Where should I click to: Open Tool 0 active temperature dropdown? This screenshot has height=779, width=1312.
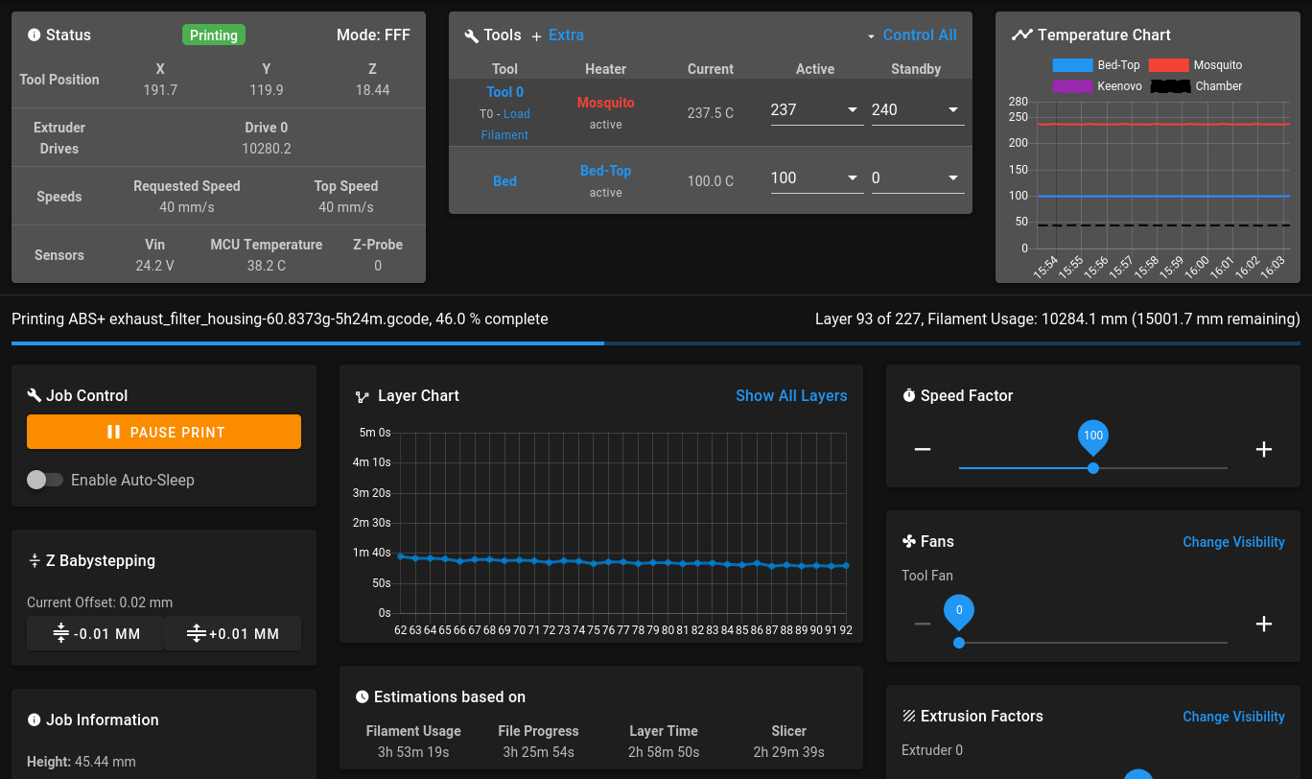point(853,110)
